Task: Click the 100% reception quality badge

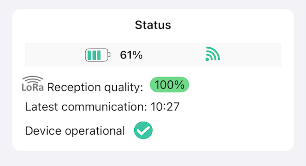Action: [x=169, y=85]
